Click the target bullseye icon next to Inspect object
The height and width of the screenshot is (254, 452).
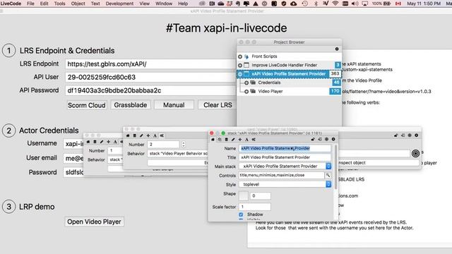(x=415, y=154)
